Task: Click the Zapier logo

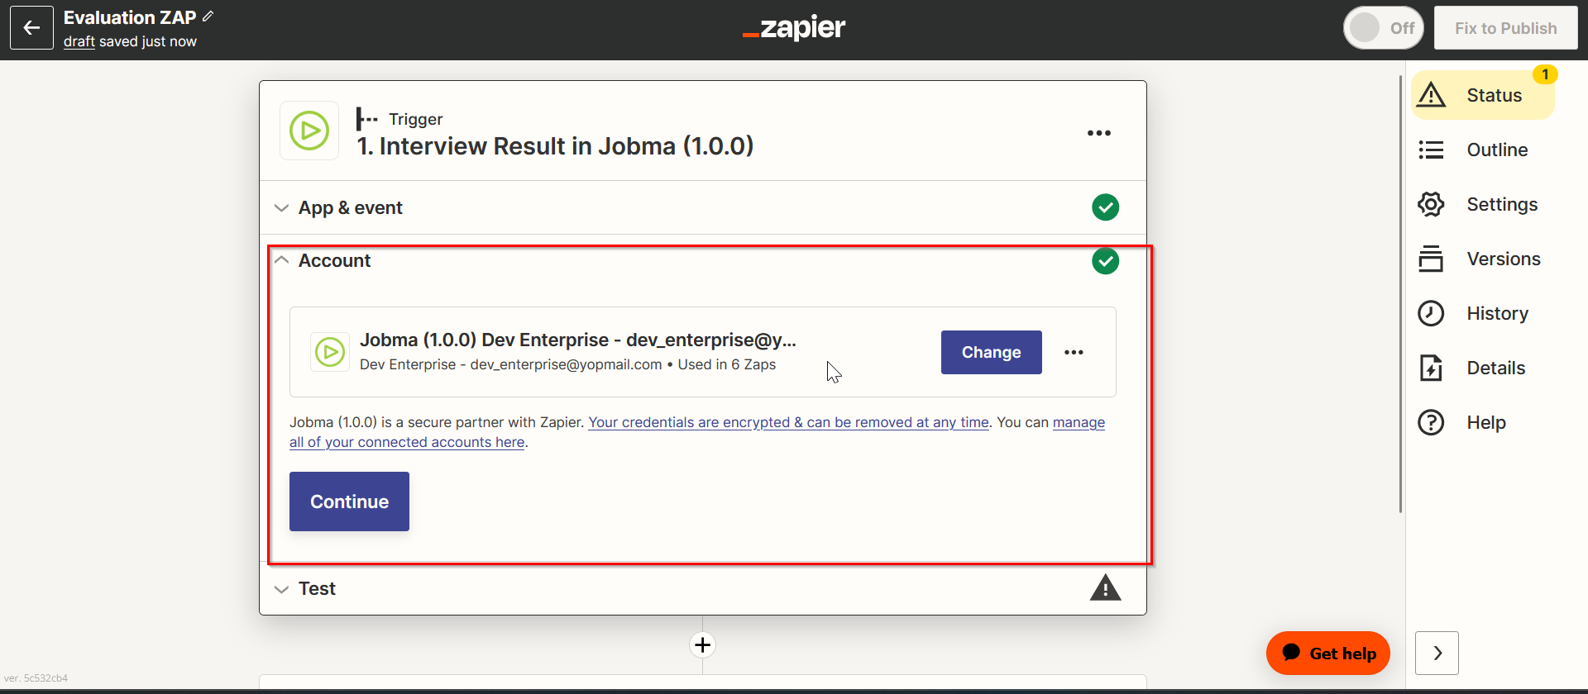Action: [794, 28]
